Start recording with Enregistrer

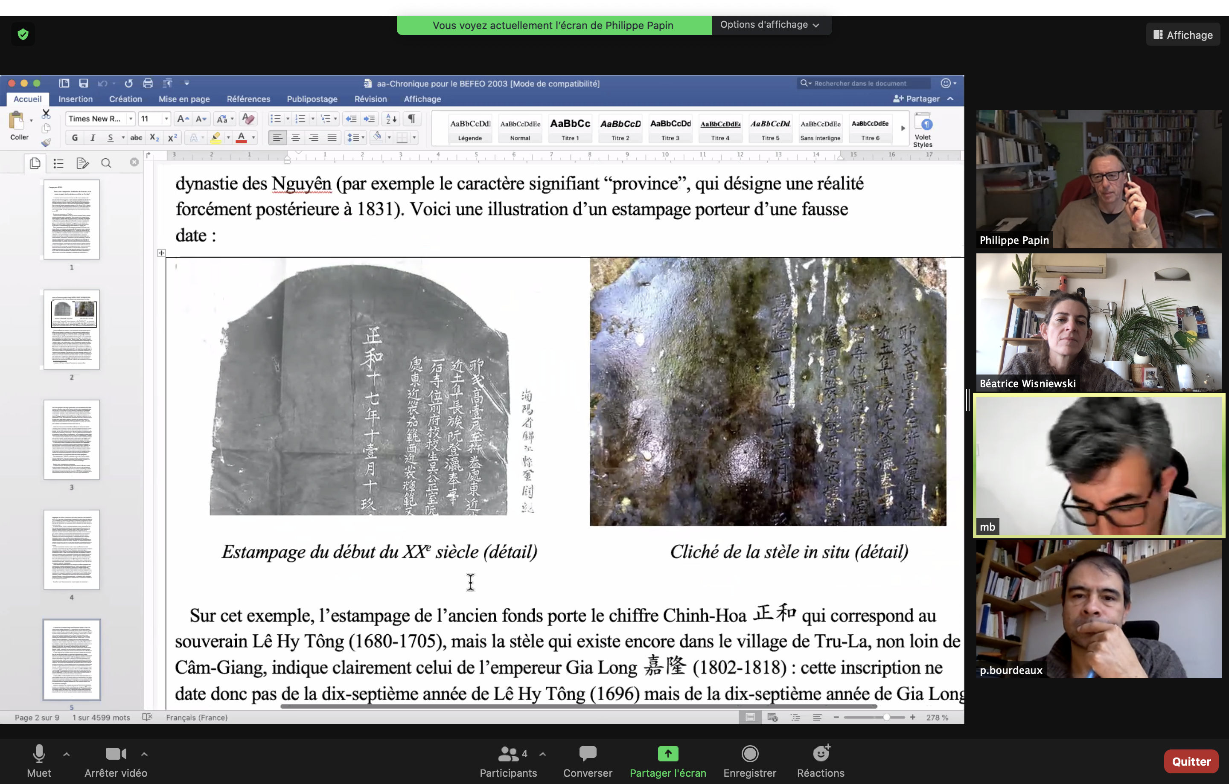(x=749, y=753)
